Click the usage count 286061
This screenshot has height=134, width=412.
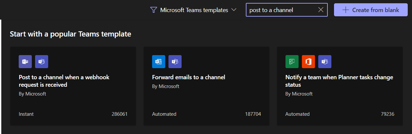point(119,114)
